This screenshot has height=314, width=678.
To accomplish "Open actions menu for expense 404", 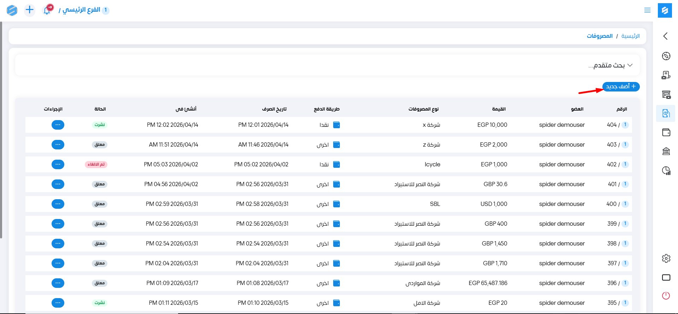I will (58, 125).
